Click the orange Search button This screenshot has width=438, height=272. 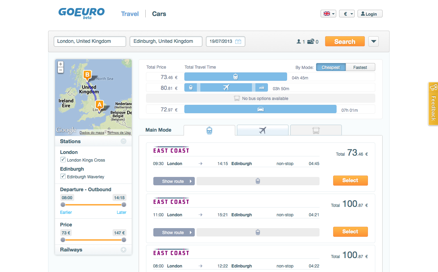pos(345,41)
